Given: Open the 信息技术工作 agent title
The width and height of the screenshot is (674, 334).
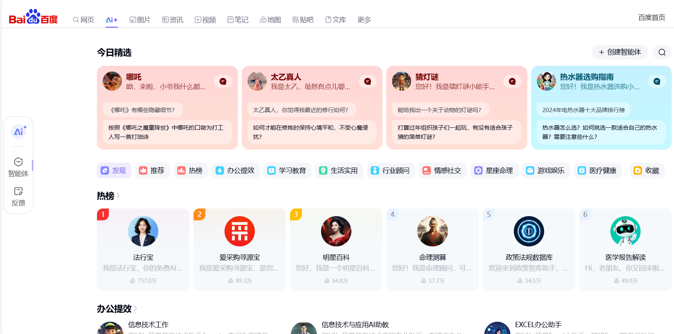Looking at the screenshot, I should click(148, 324).
